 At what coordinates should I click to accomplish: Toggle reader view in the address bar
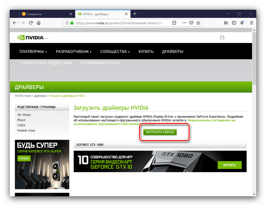(174, 23)
